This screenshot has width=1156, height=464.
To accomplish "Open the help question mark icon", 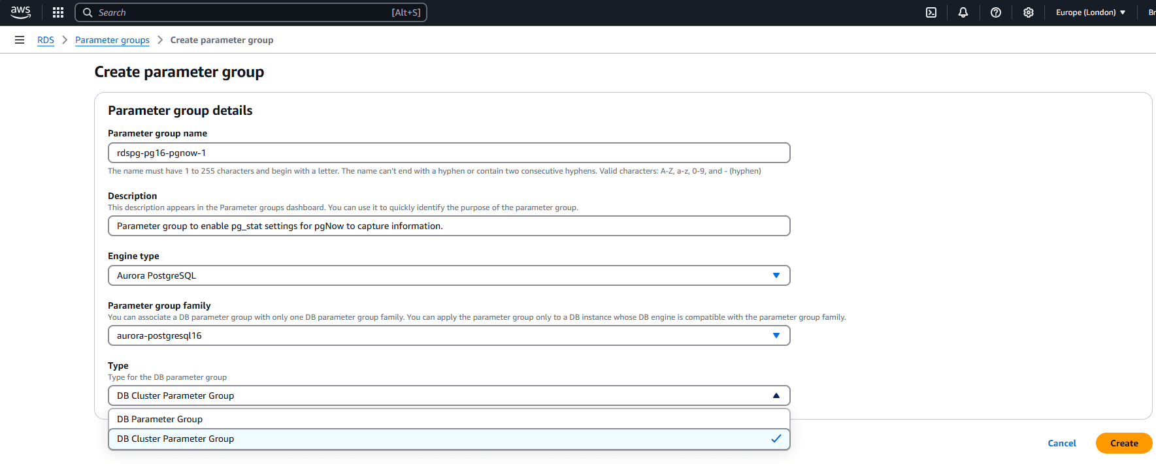I will (996, 12).
